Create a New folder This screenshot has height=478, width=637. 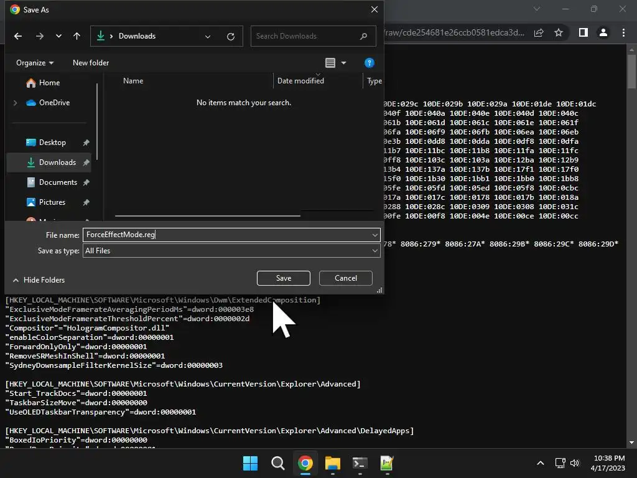point(91,63)
